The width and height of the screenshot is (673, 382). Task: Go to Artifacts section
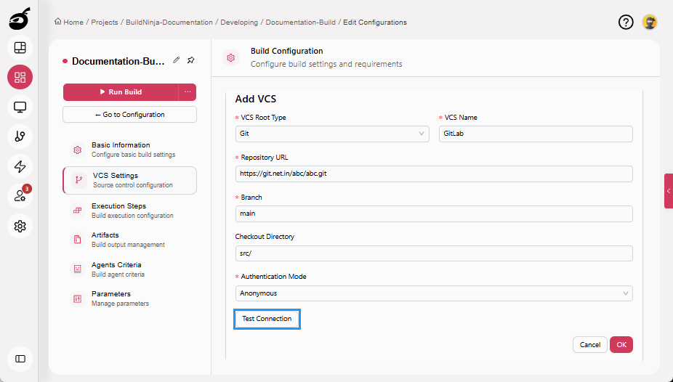129,240
